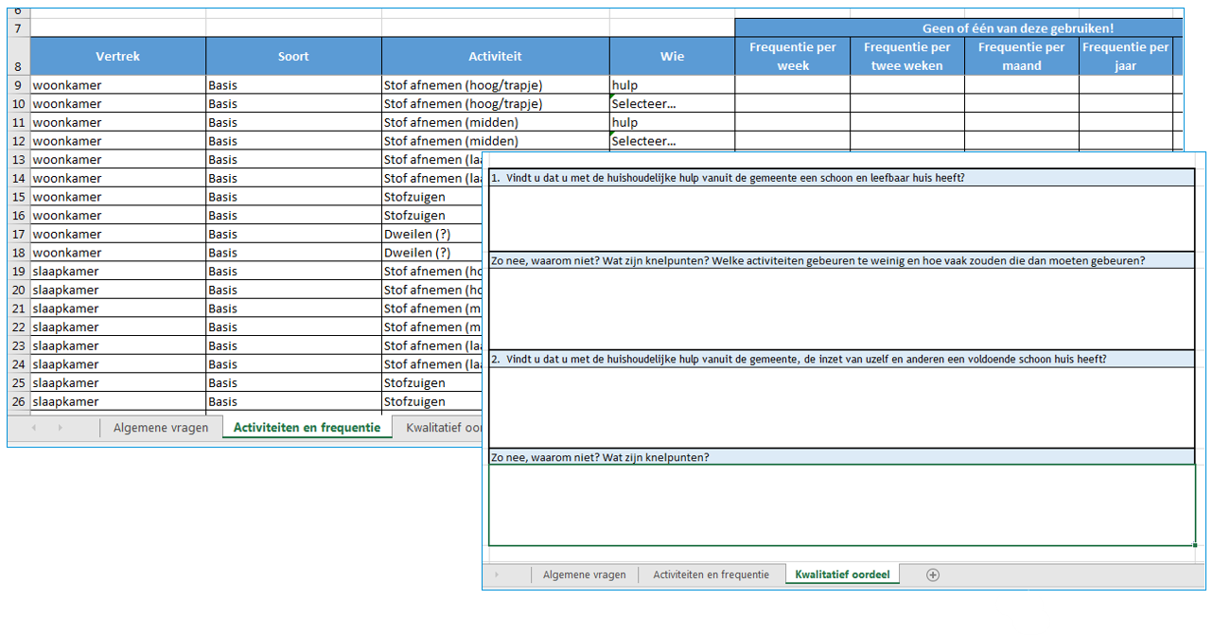Click the fill handle of the selected answer box

[1195, 545]
